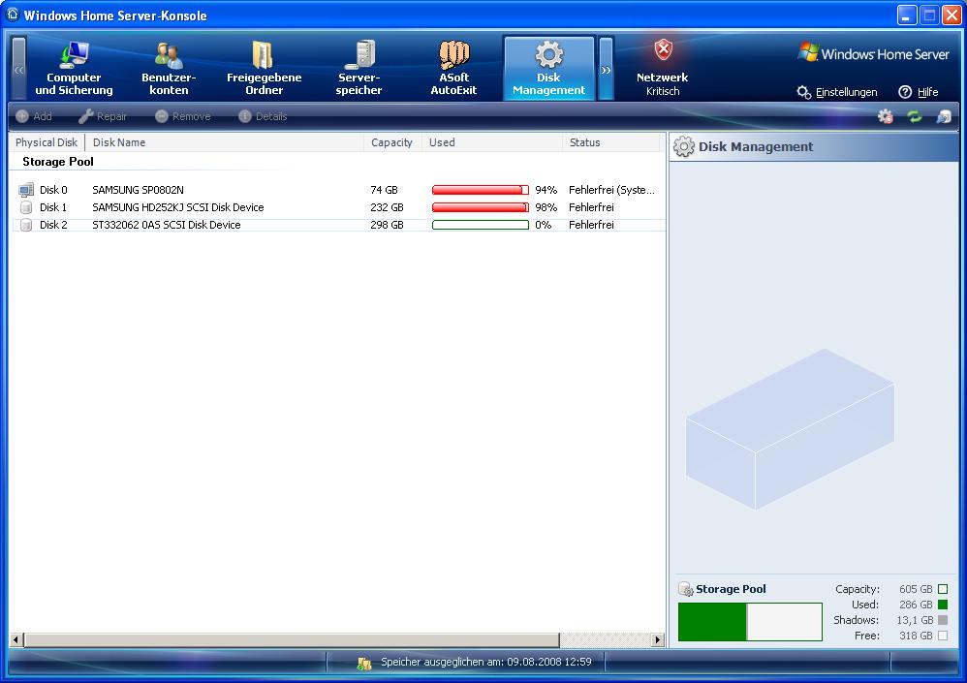Click the 232 GB capacity cell
Image resolution: width=967 pixels, height=683 pixels.
(387, 207)
